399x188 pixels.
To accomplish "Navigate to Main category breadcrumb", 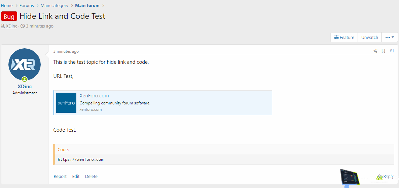I will [54, 5].
